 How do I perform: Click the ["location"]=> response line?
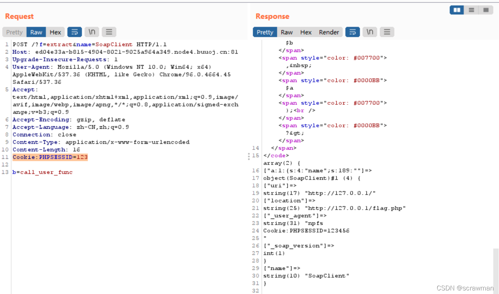(289, 201)
